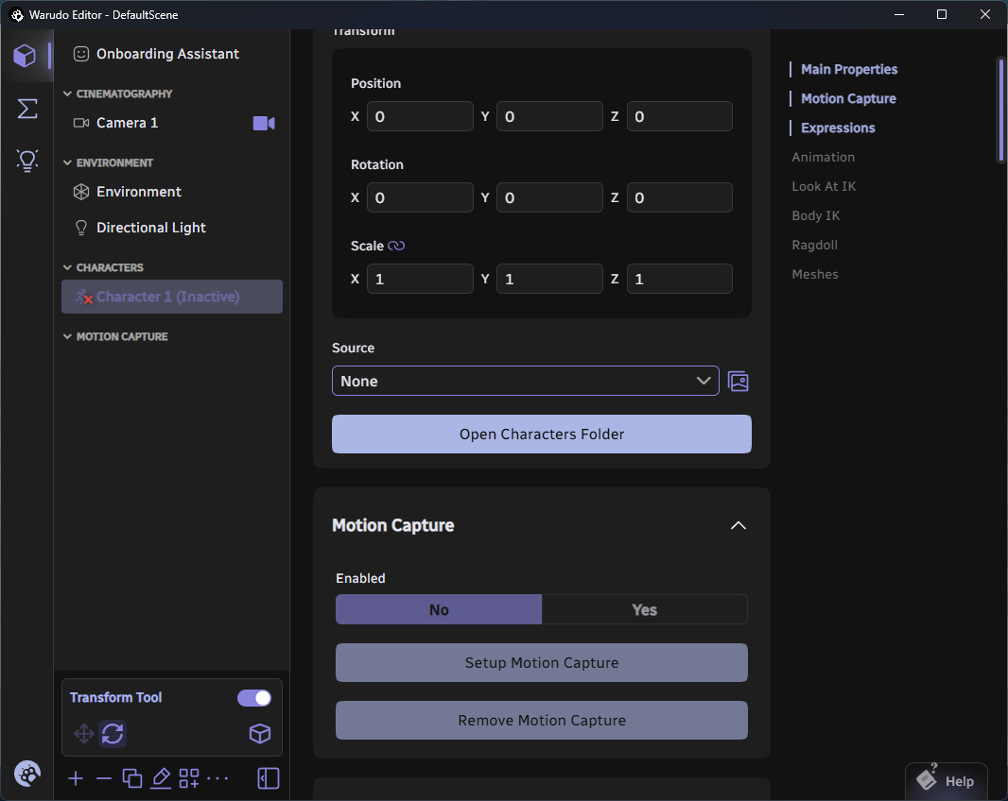This screenshot has width=1008, height=801.
Task: Rename asset with pencil icon
Action: pyautogui.click(x=161, y=778)
